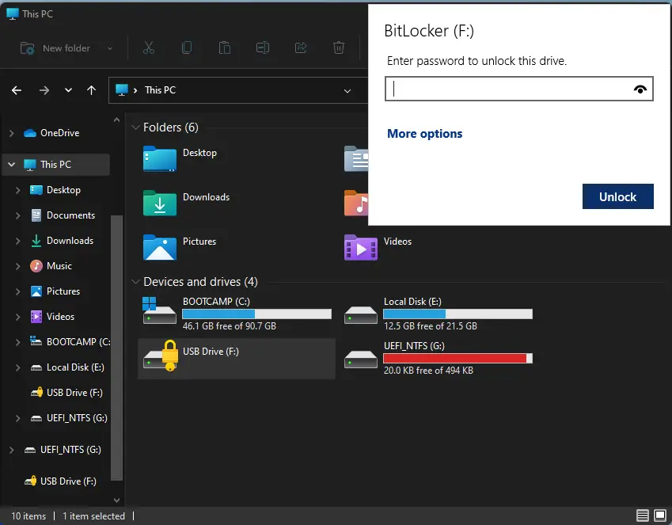Open recent locations dropdown chevron

[x=68, y=90]
